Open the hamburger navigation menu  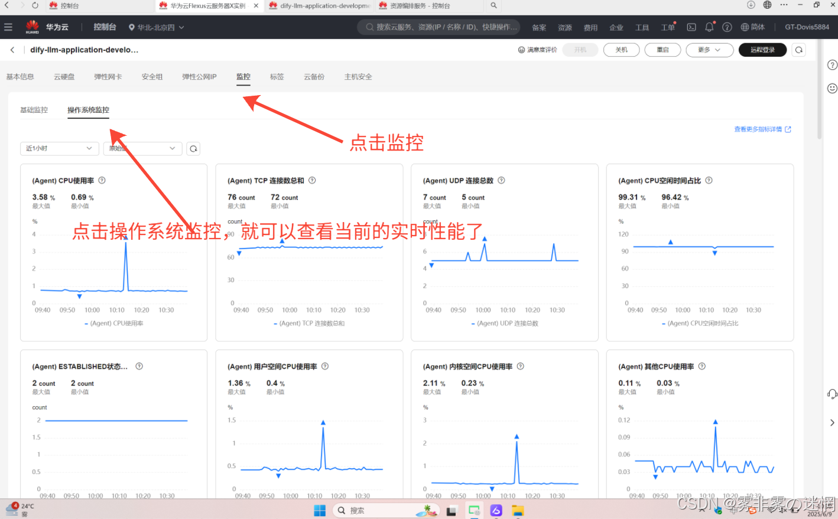pyautogui.click(x=8, y=27)
